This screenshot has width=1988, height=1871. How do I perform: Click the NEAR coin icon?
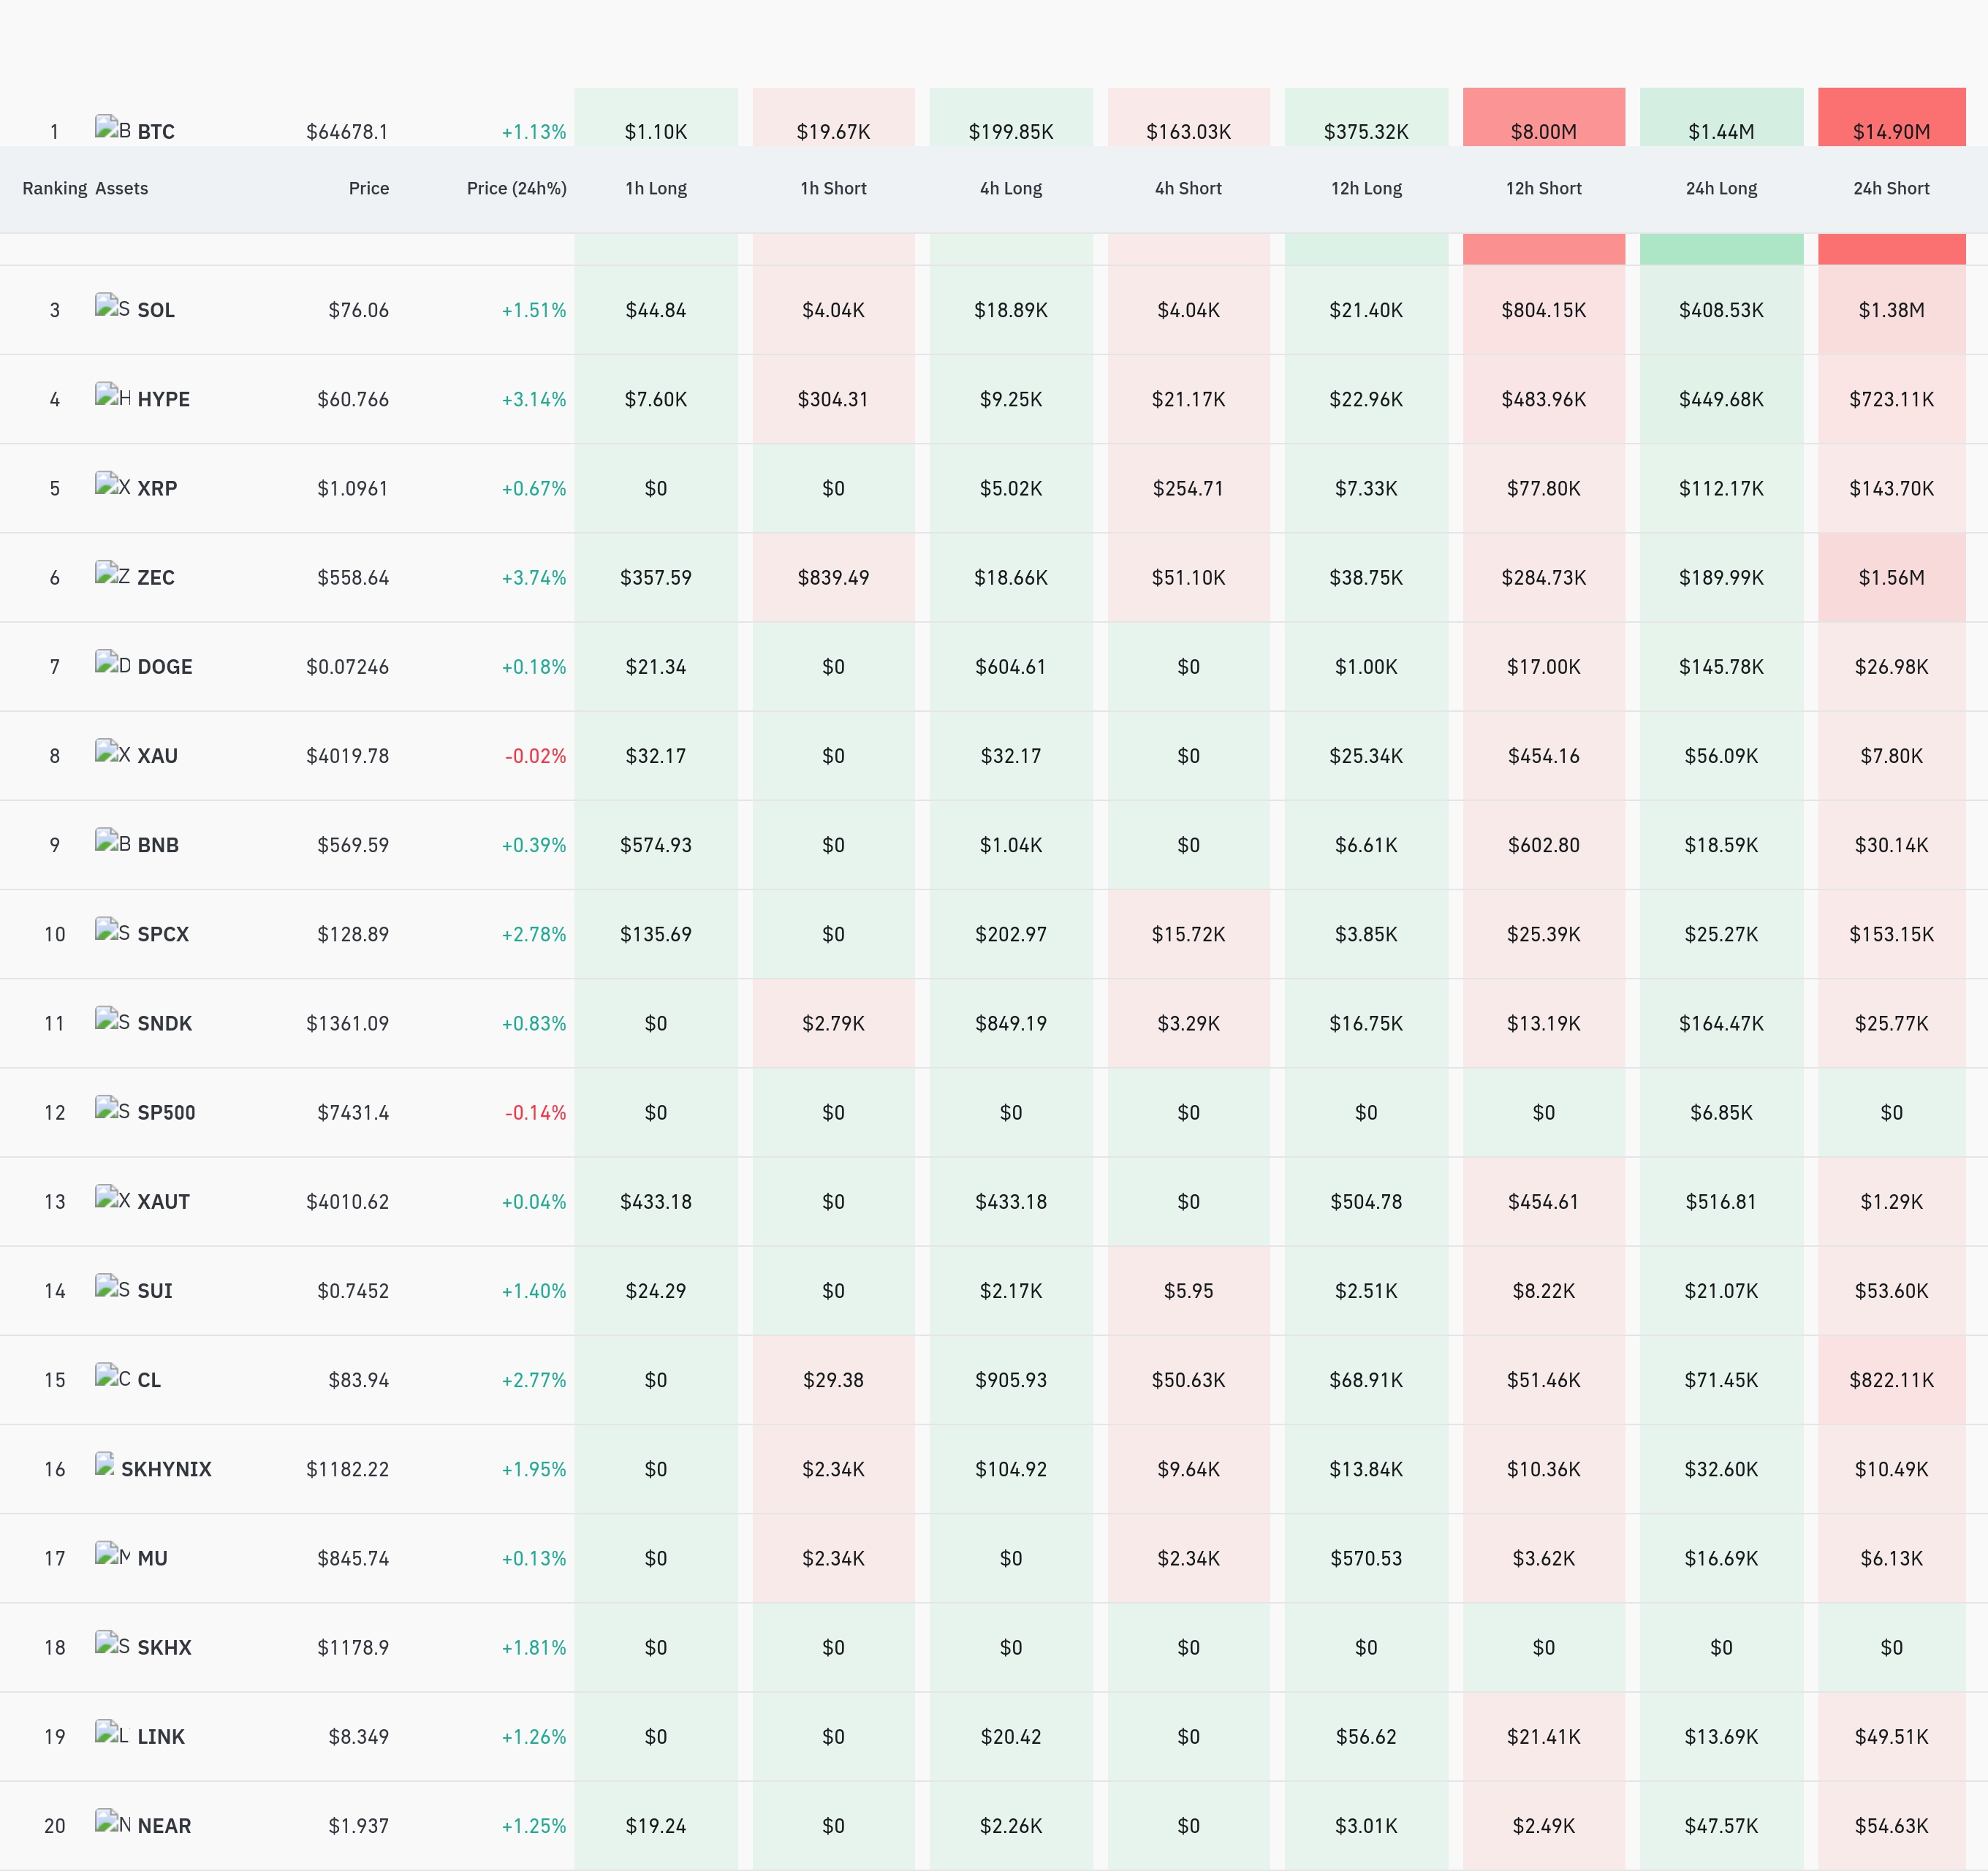[112, 1822]
